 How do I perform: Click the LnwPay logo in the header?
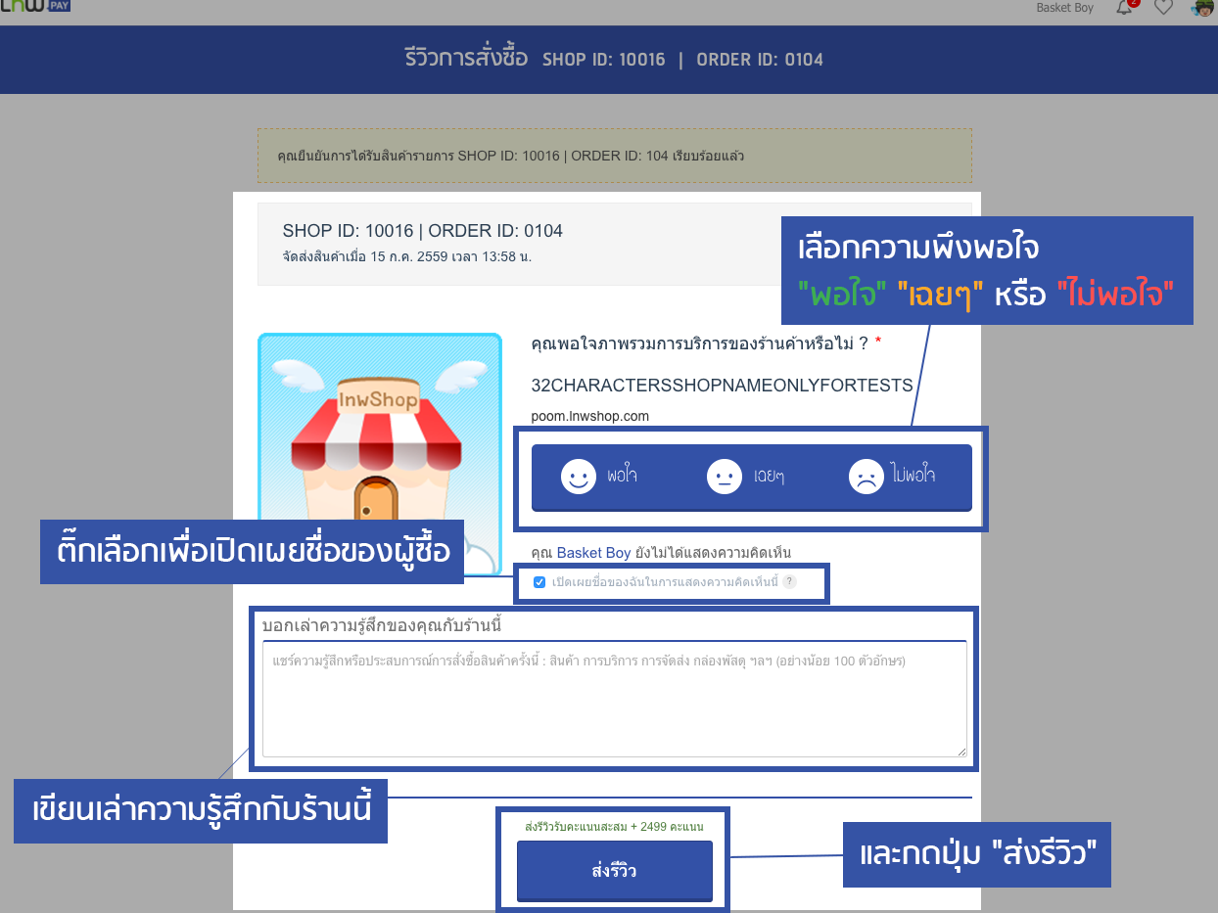click(x=35, y=7)
